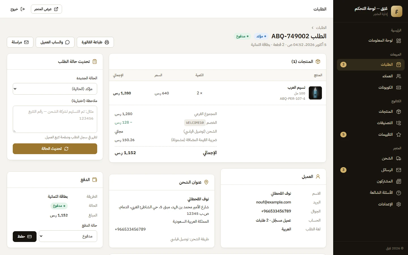Click the المنتجات box icon in sidebar
The height and width of the screenshot is (255, 408).
(399, 112)
